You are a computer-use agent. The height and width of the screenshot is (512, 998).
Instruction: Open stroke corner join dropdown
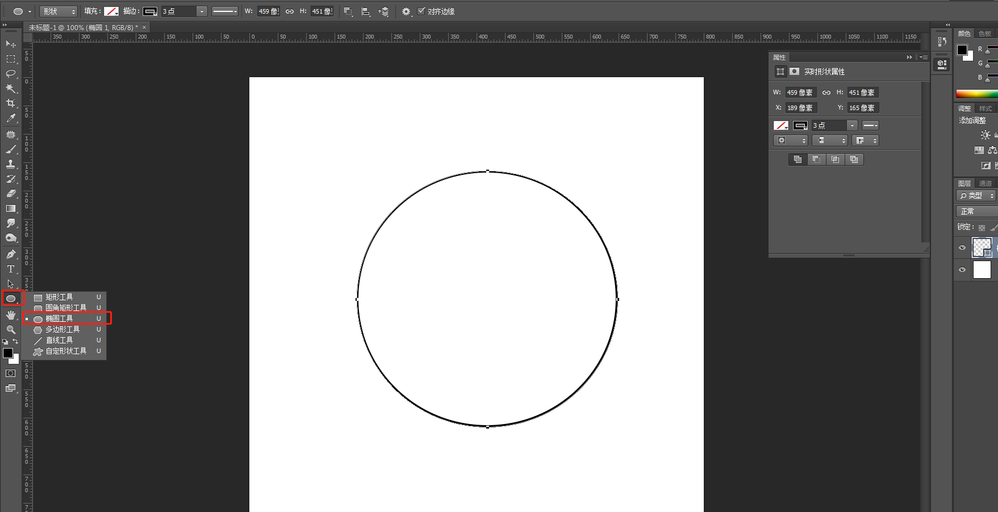[x=866, y=140]
